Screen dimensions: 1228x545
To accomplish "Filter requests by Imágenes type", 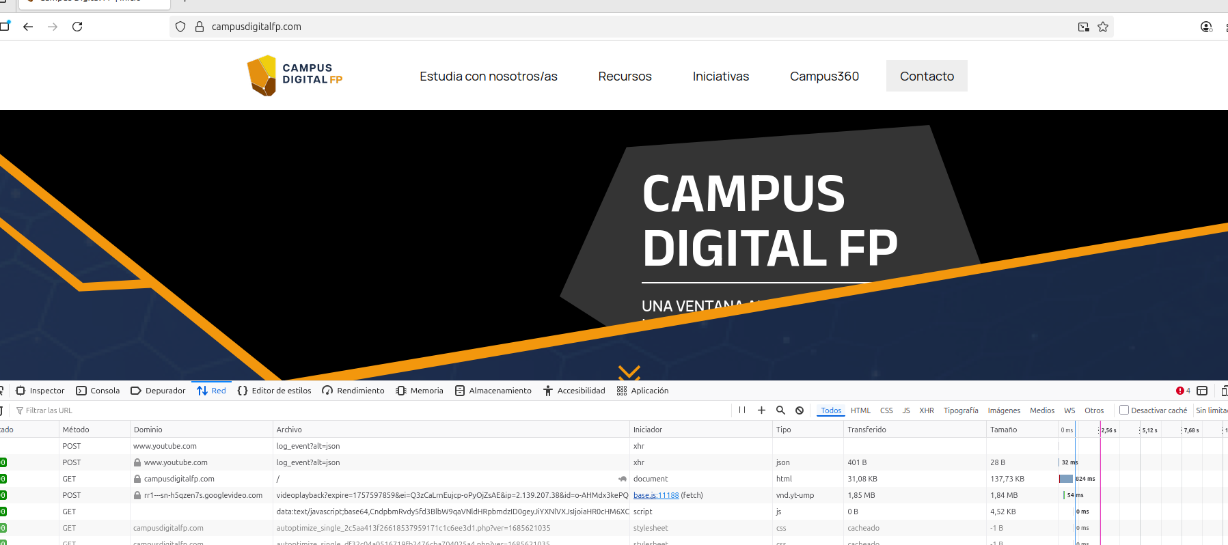I will 1003,410.
